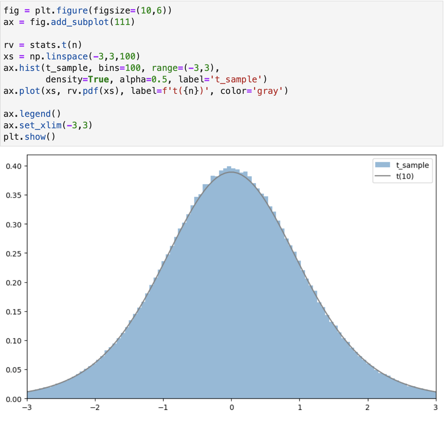Click the histogram peak near x=0

[229, 168]
